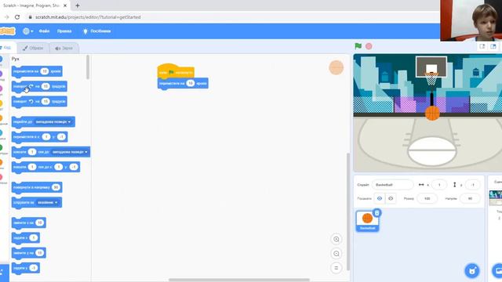Edit the Basketball sprite name field

(392, 185)
